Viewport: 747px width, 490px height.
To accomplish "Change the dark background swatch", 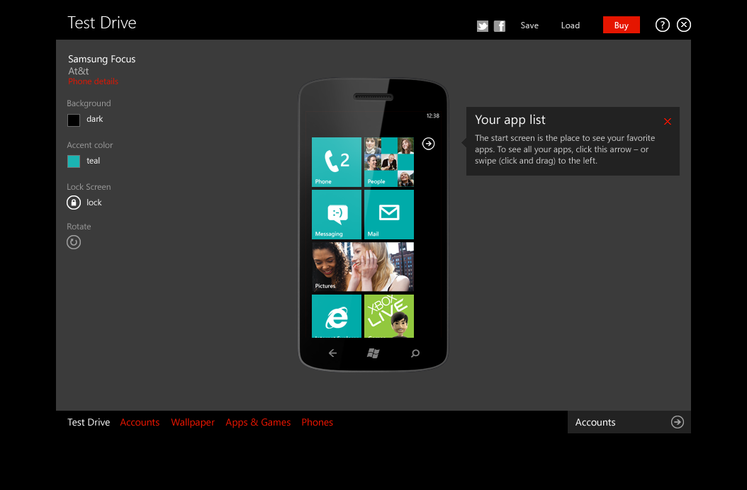I will click(74, 120).
